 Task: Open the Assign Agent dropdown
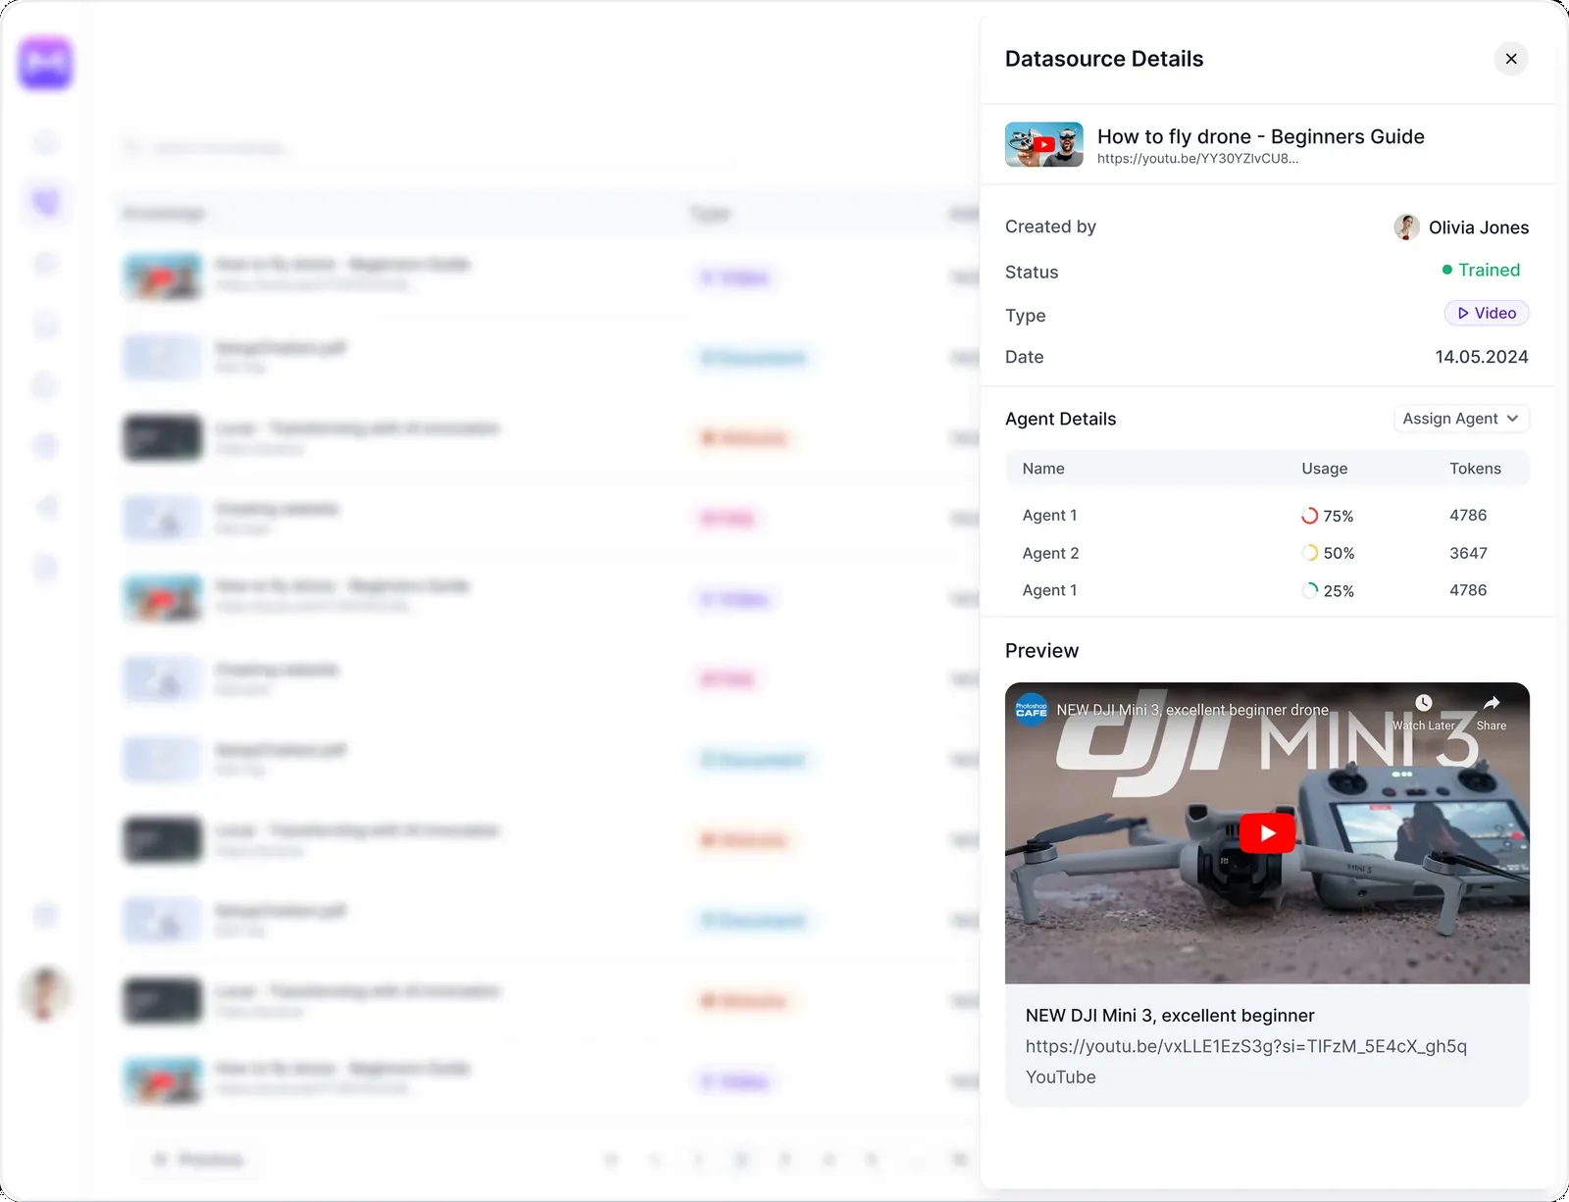point(1461,419)
